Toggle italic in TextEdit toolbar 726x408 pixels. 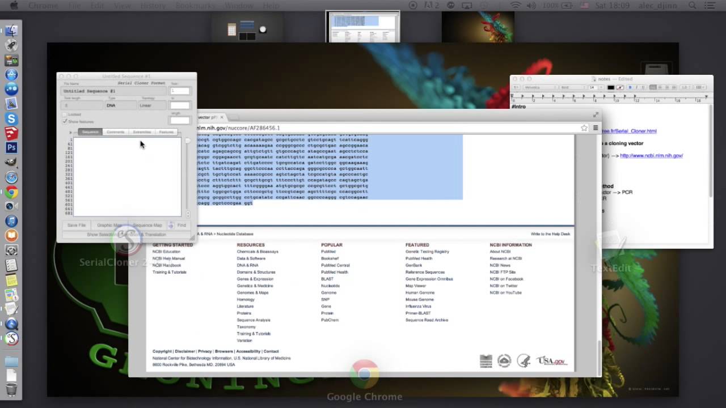pos(636,87)
